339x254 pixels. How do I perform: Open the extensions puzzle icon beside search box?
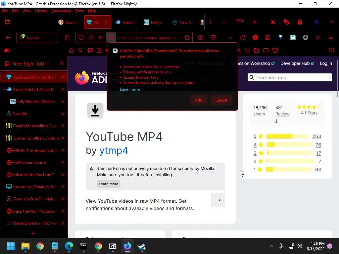(67, 38)
